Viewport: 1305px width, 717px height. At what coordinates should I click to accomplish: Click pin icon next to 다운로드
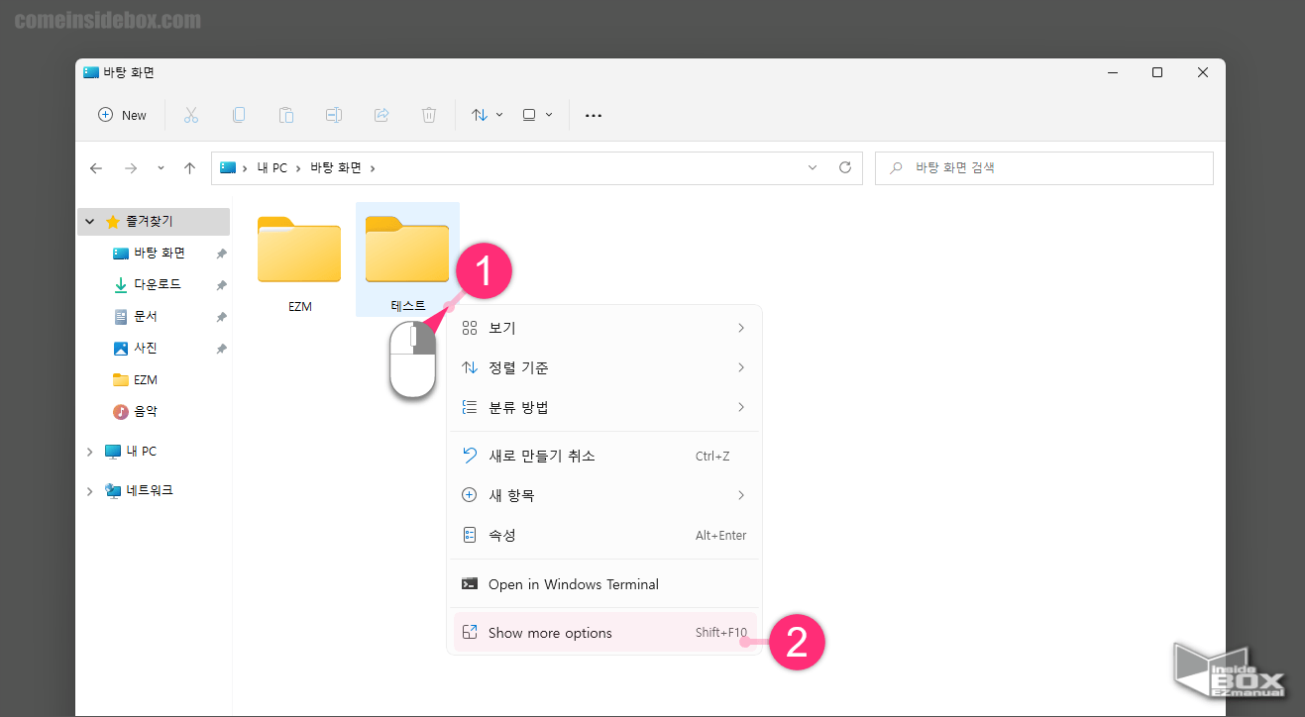tap(222, 285)
